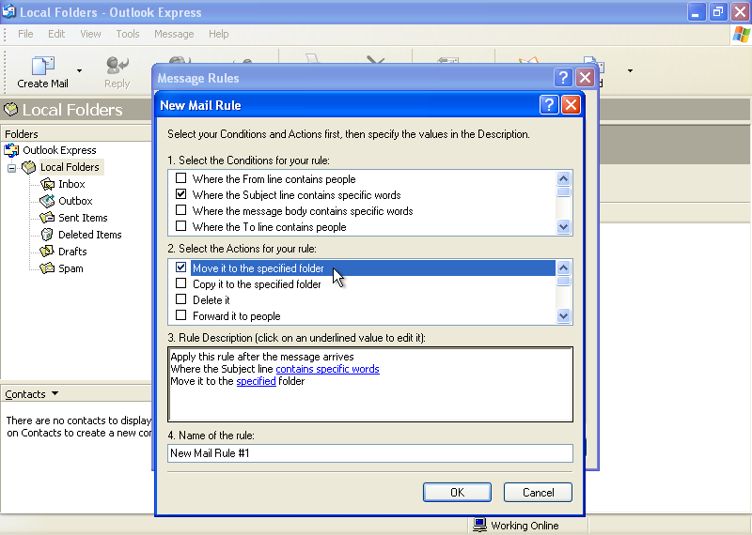
Task: Click 'Working Online' status bar text
Action: 525,526
